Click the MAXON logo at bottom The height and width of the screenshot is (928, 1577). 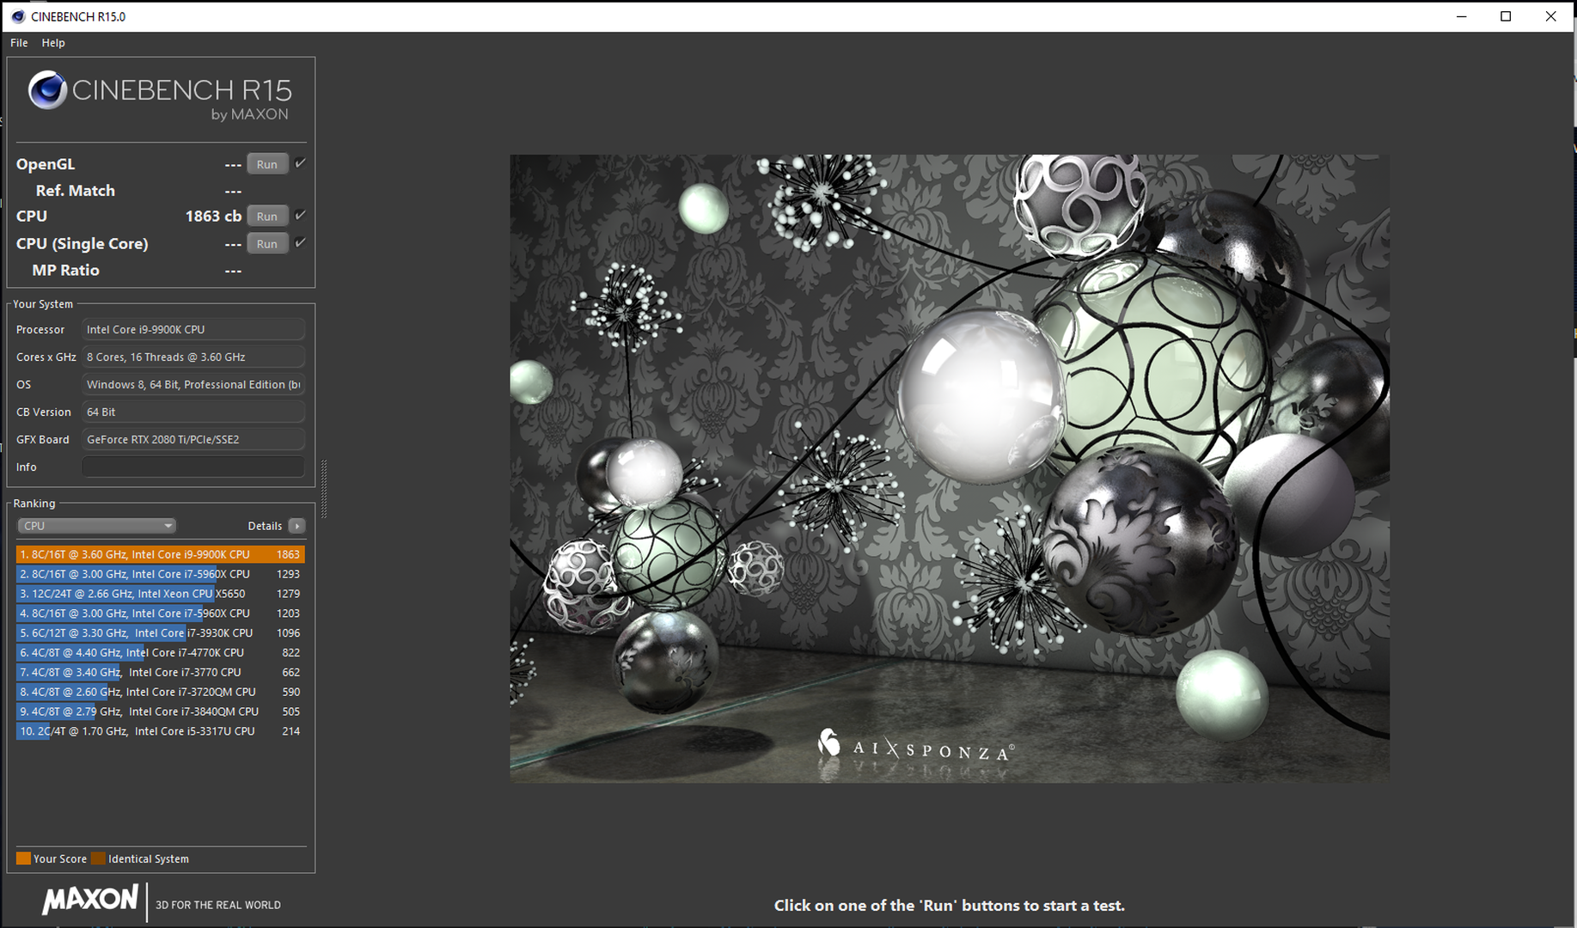[90, 900]
